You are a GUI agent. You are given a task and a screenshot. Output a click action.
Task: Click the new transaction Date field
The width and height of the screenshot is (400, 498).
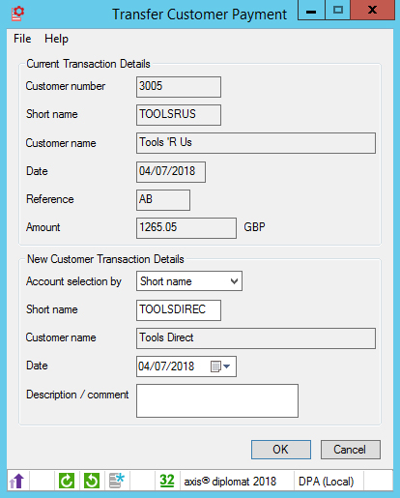tap(186, 366)
